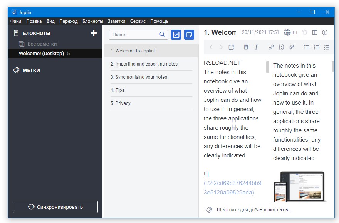Create a new note with note button
This screenshot has height=223, width=339.
189,35
